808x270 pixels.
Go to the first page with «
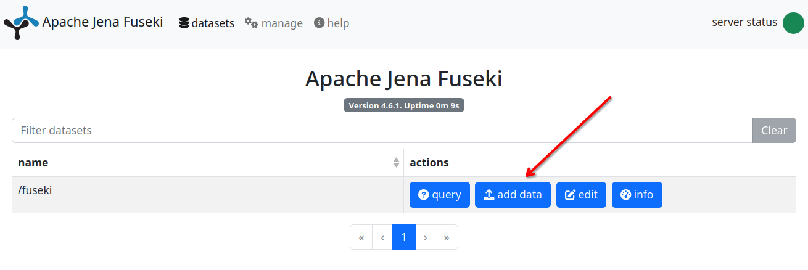(x=361, y=237)
